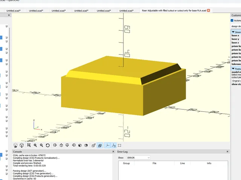Click the Zoom Out icon
241x180 pixels.
click(41, 145)
